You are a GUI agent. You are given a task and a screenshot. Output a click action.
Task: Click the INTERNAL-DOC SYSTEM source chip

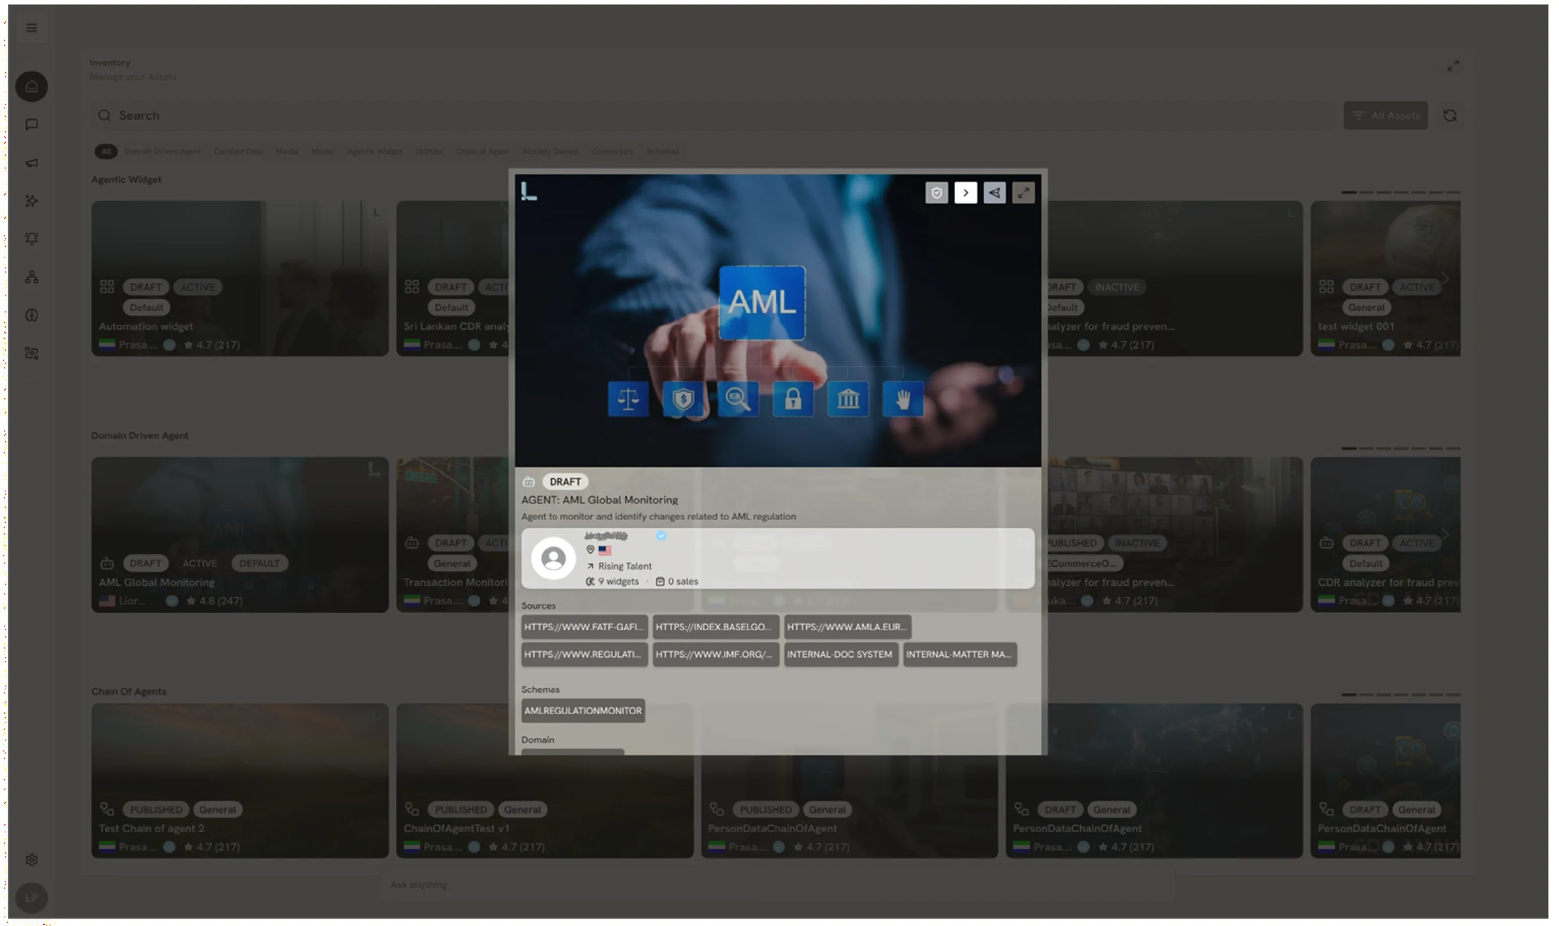point(841,655)
